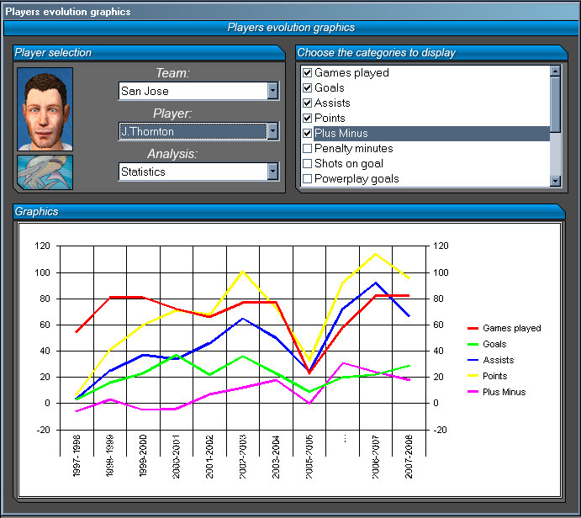Screen dimensions: 581x518
Task: Select the Plus Minus list row text
Action: tap(341, 134)
